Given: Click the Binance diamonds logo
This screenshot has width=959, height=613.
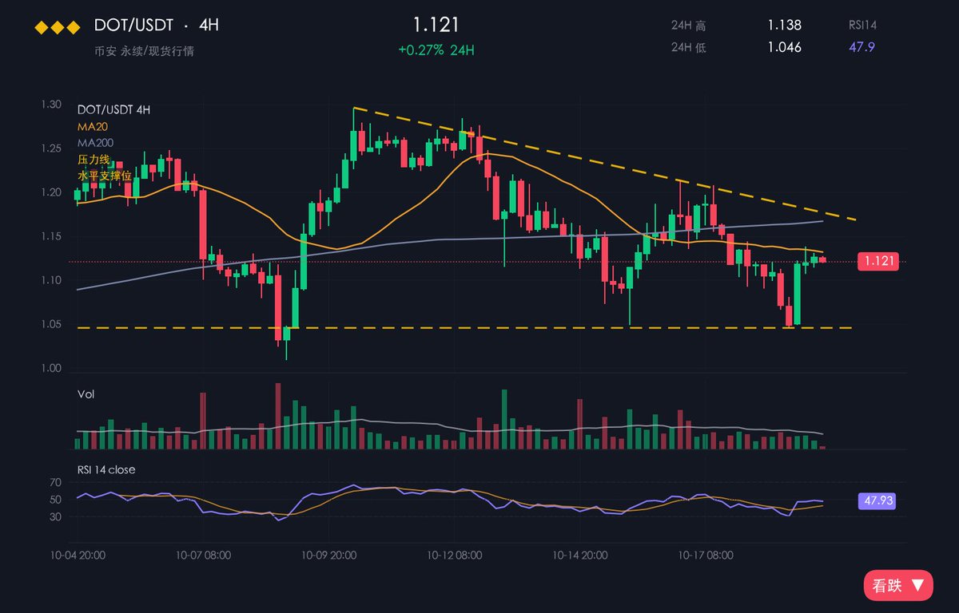Looking at the screenshot, I should click(57, 28).
